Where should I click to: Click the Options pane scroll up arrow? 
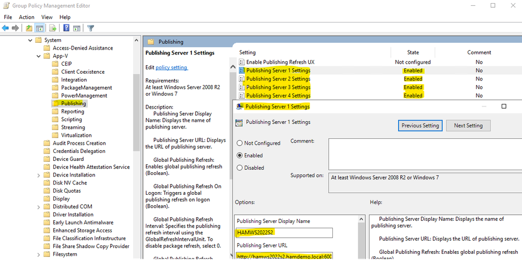361,219
